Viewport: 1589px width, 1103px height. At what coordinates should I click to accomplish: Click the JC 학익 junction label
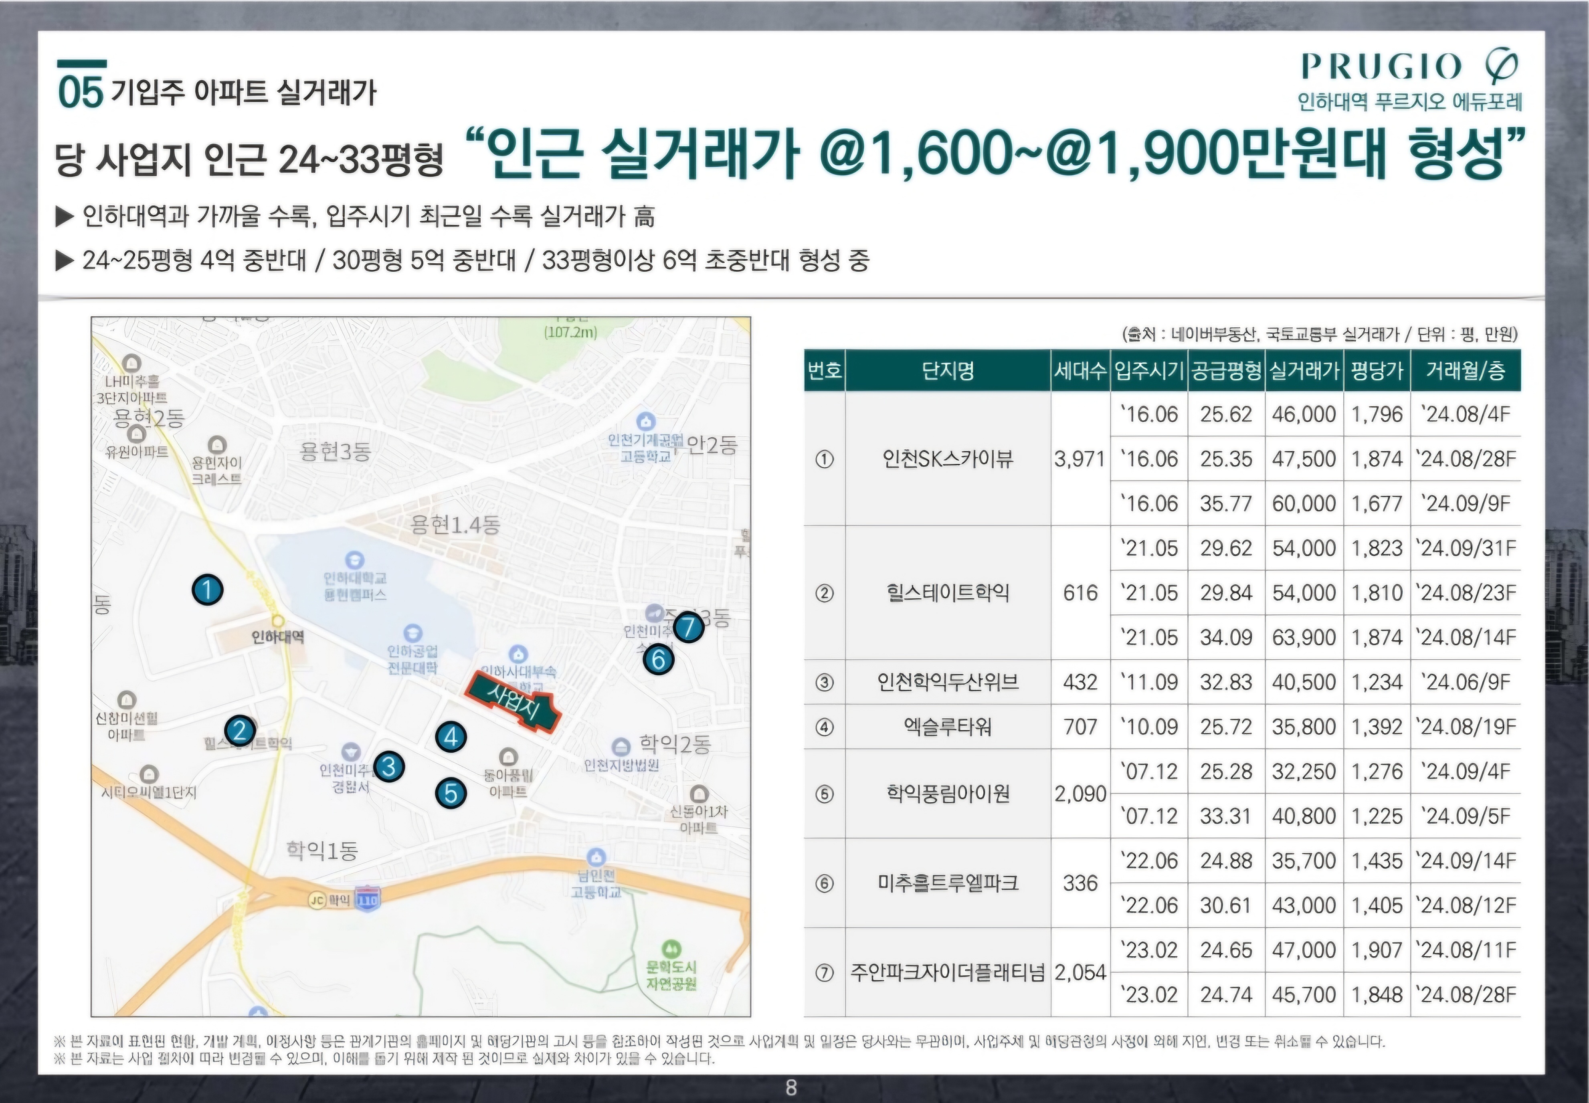[x=330, y=900]
